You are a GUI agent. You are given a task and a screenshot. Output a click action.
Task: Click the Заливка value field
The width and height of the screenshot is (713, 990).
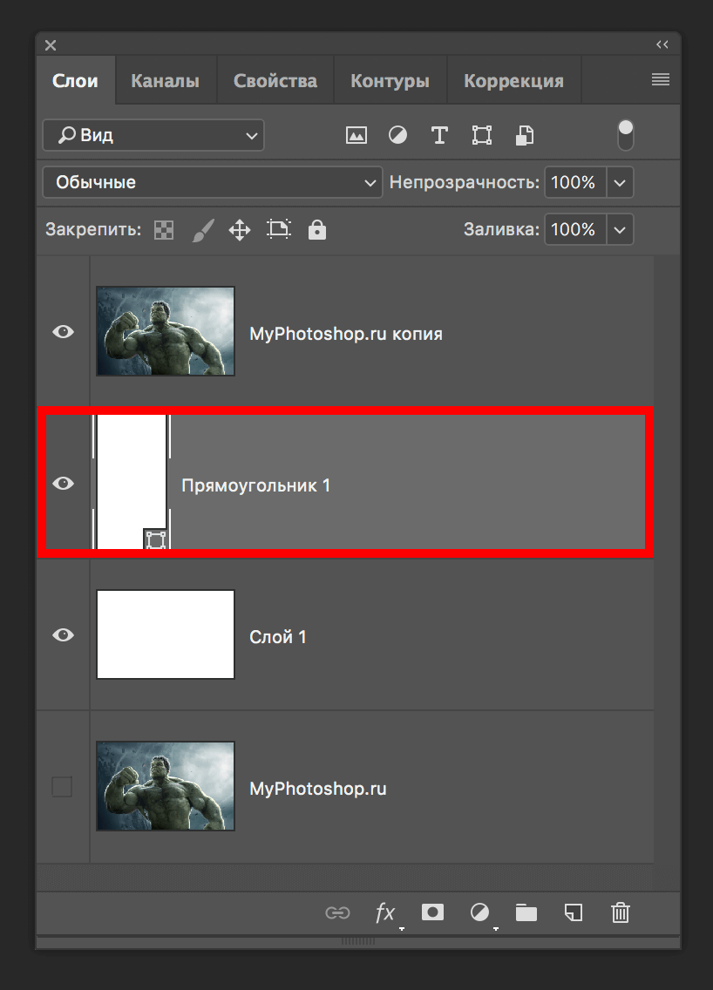[x=574, y=230]
